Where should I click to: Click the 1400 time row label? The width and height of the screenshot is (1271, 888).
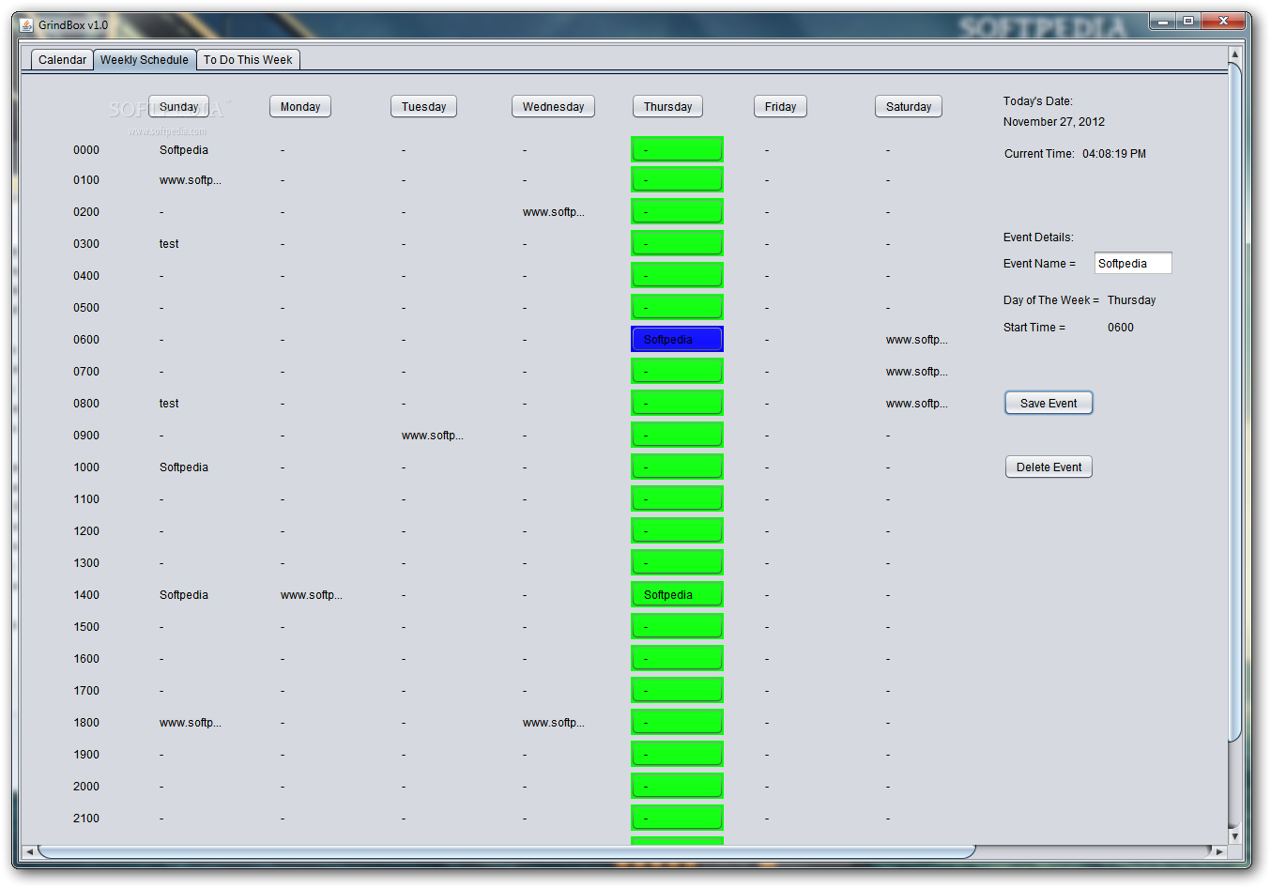click(86, 595)
